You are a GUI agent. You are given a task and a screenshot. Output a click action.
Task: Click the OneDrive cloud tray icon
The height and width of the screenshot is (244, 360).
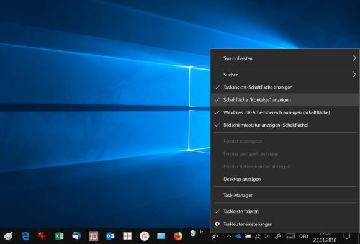pyautogui.click(x=238, y=236)
